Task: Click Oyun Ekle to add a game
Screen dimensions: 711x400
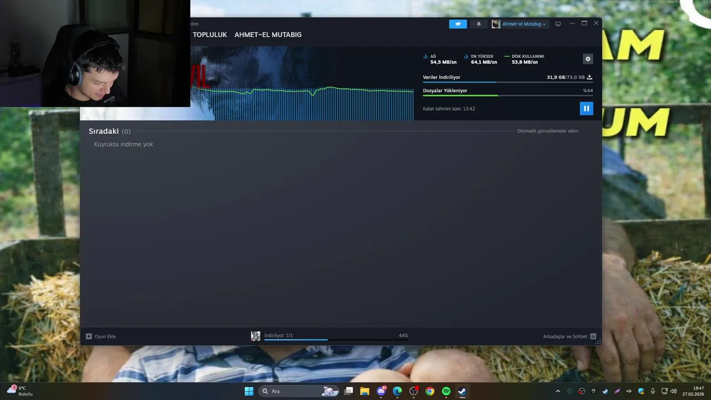Action: (x=101, y=336)
